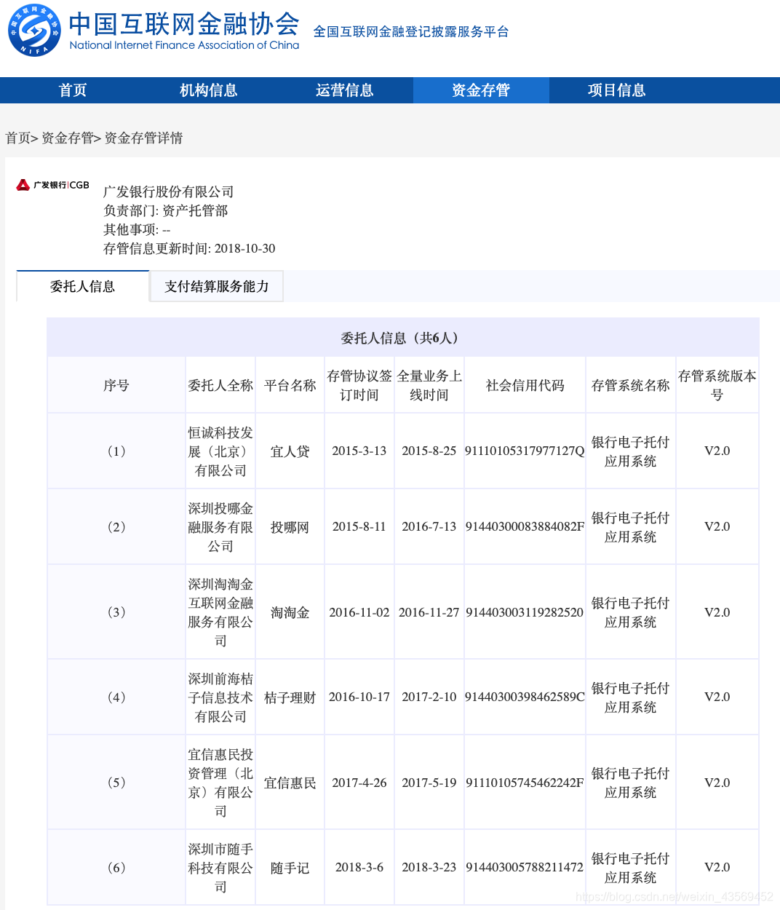Viewport: 780px width, 910px height.
Task: Select the 投哪网 platform cell
Action: [x=290, y=527]
